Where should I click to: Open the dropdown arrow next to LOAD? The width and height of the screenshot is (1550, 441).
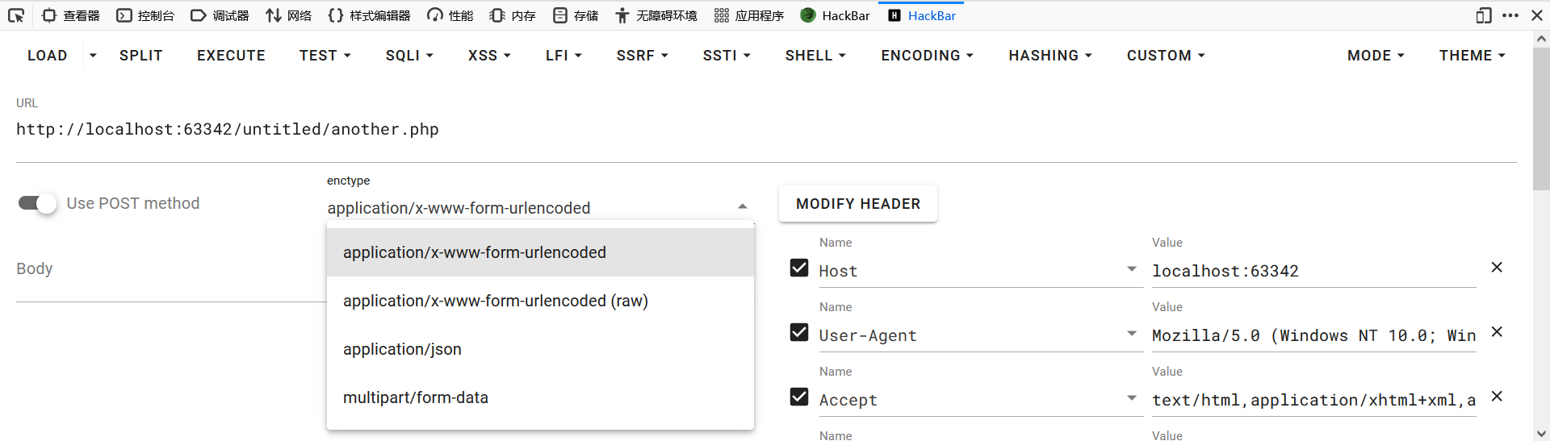click(93, 56)
